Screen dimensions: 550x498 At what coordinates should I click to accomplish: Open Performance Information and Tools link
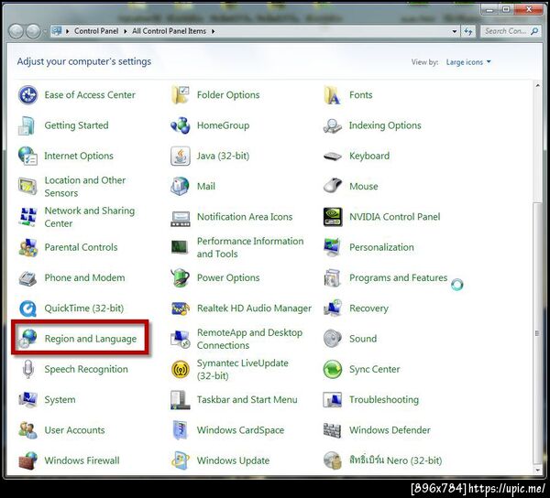pos(250,247)
